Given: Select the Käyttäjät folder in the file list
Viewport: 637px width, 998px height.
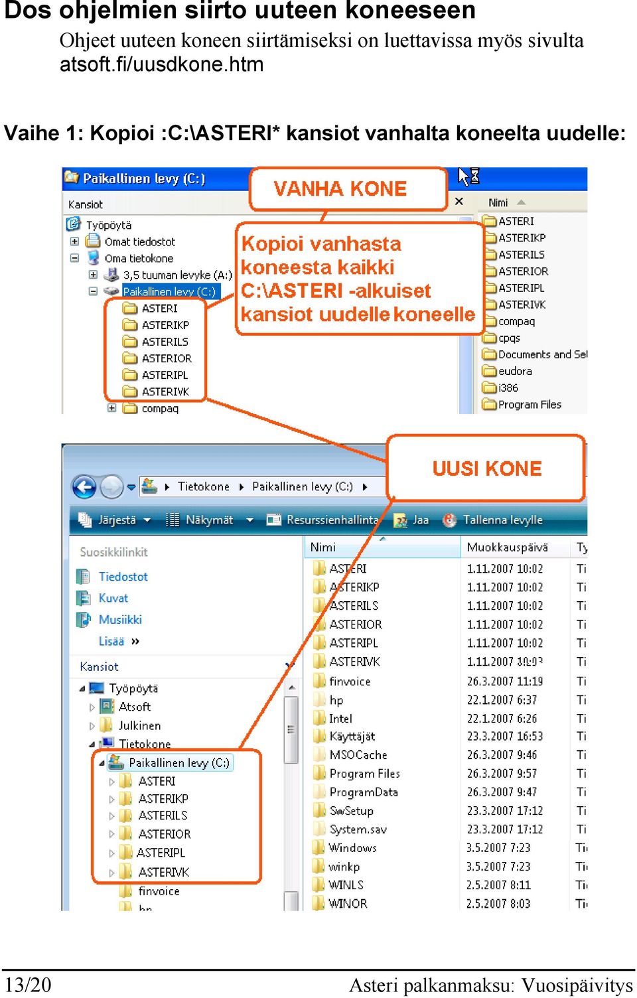Looking at the screenshot, I should click(x=352, y=737).
